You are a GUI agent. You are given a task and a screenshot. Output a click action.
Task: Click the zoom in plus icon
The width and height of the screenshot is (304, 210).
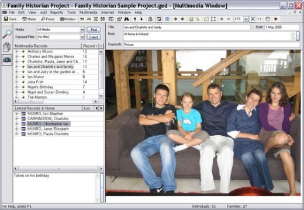point(222,19)
